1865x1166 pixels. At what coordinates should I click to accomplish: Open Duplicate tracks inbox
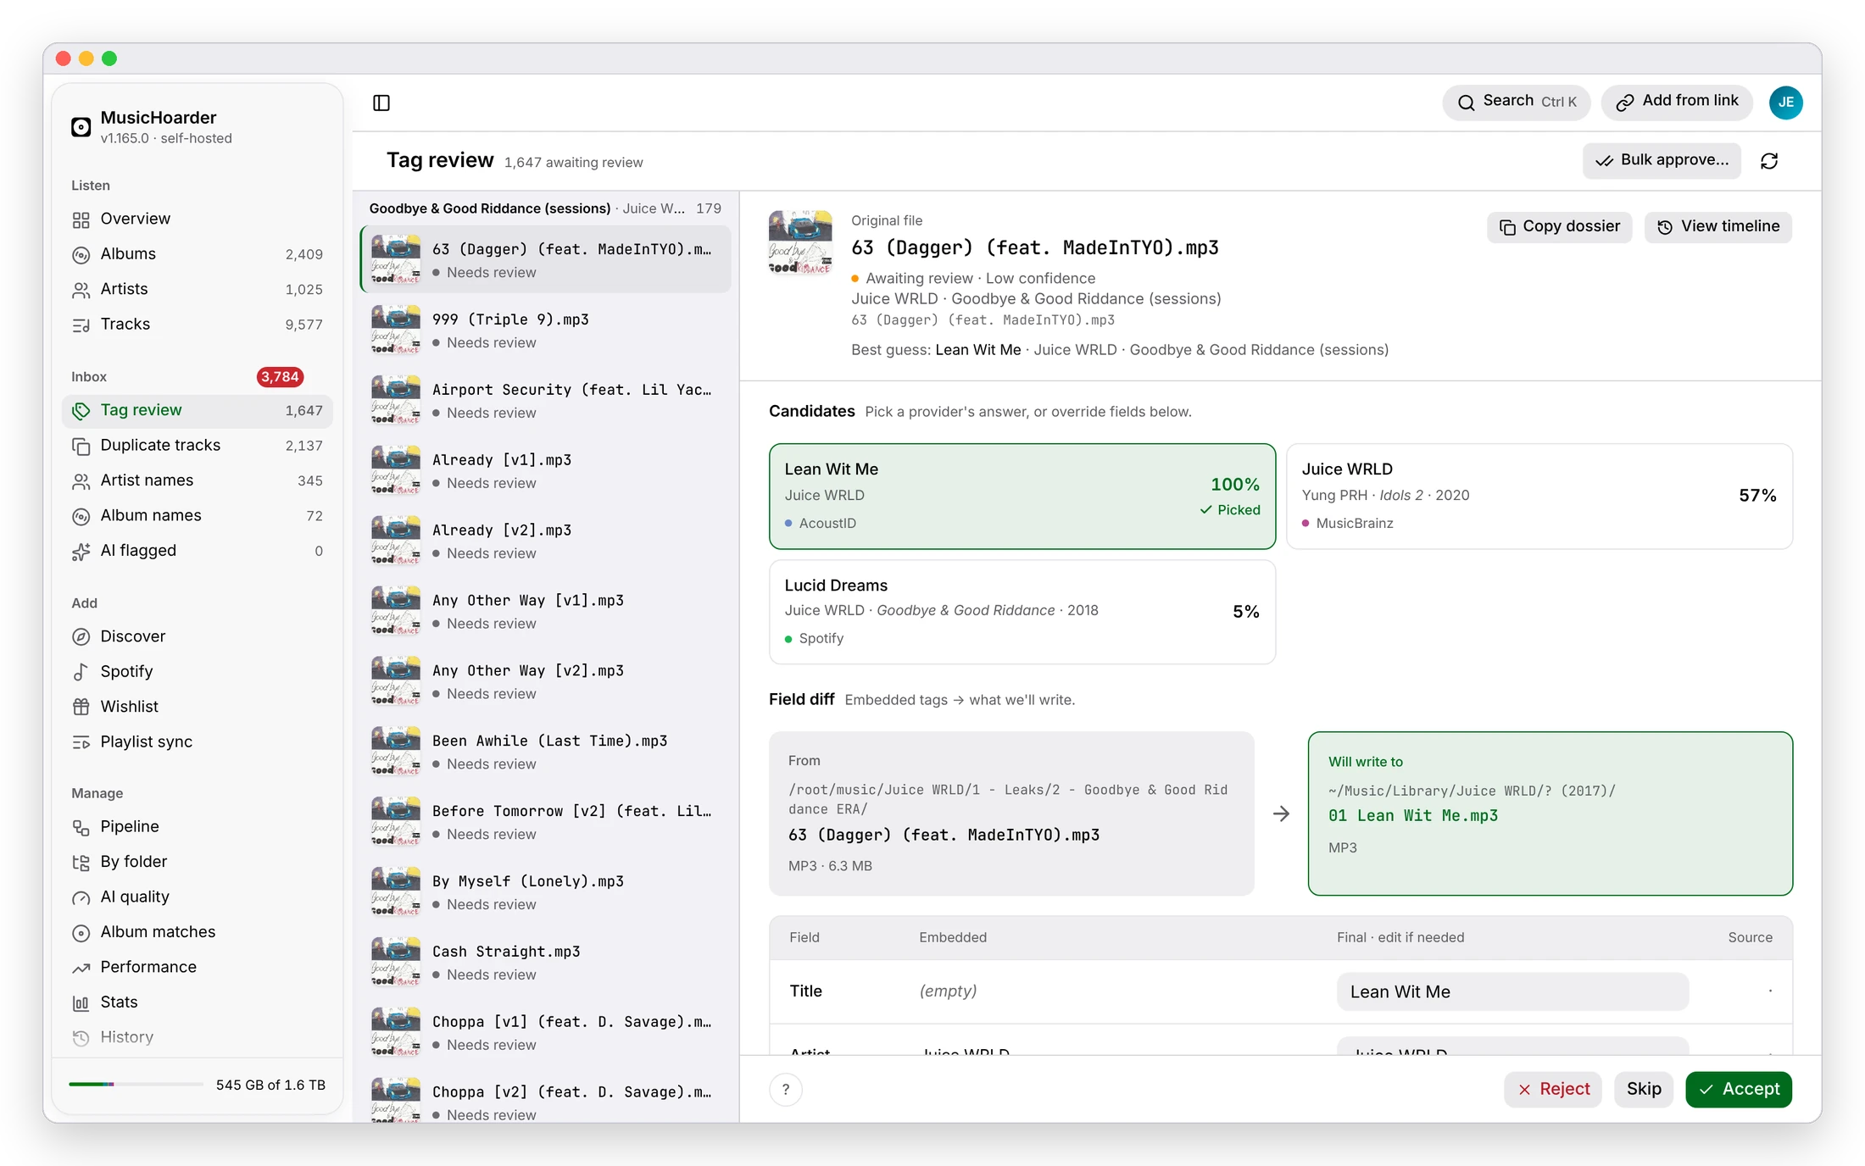[198, 445]
